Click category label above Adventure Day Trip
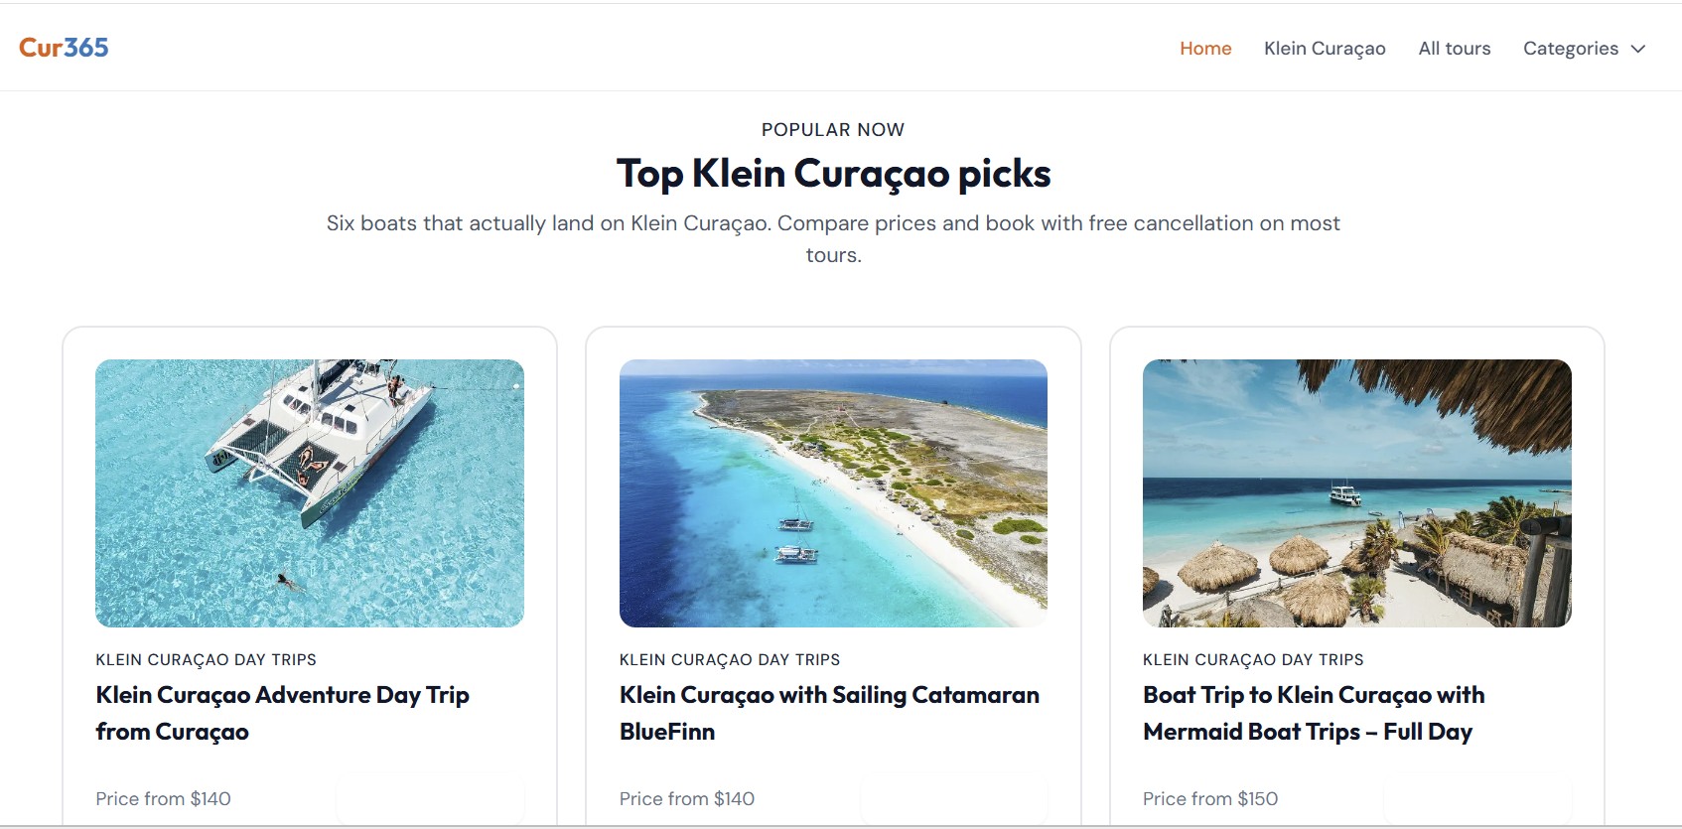1682x829 pixels. tap(206, 660)
